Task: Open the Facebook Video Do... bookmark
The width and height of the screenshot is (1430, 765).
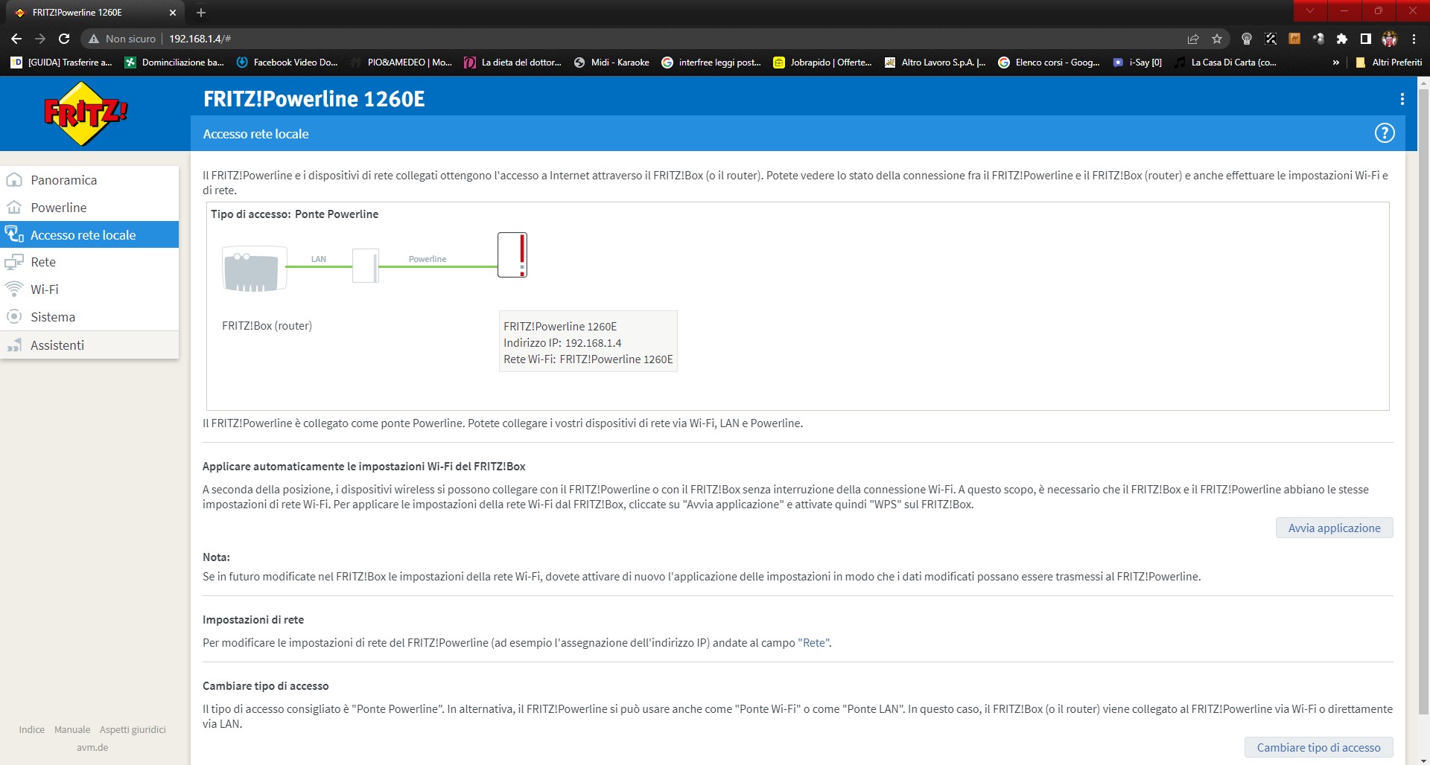Action: point(287,63)
